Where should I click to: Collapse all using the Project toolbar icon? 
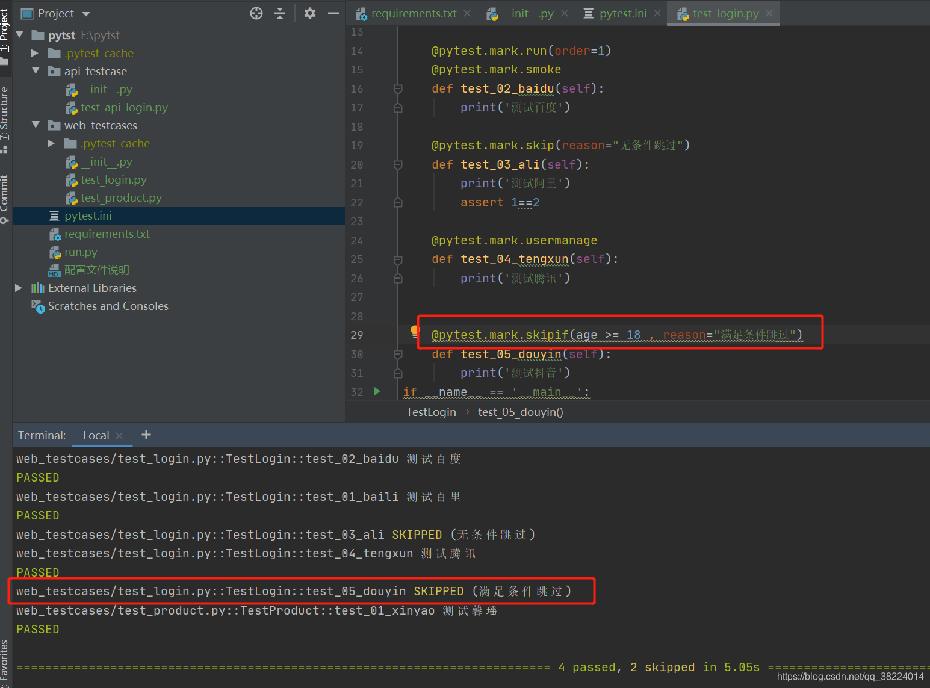pyautogui.click(x=280, y=13)
